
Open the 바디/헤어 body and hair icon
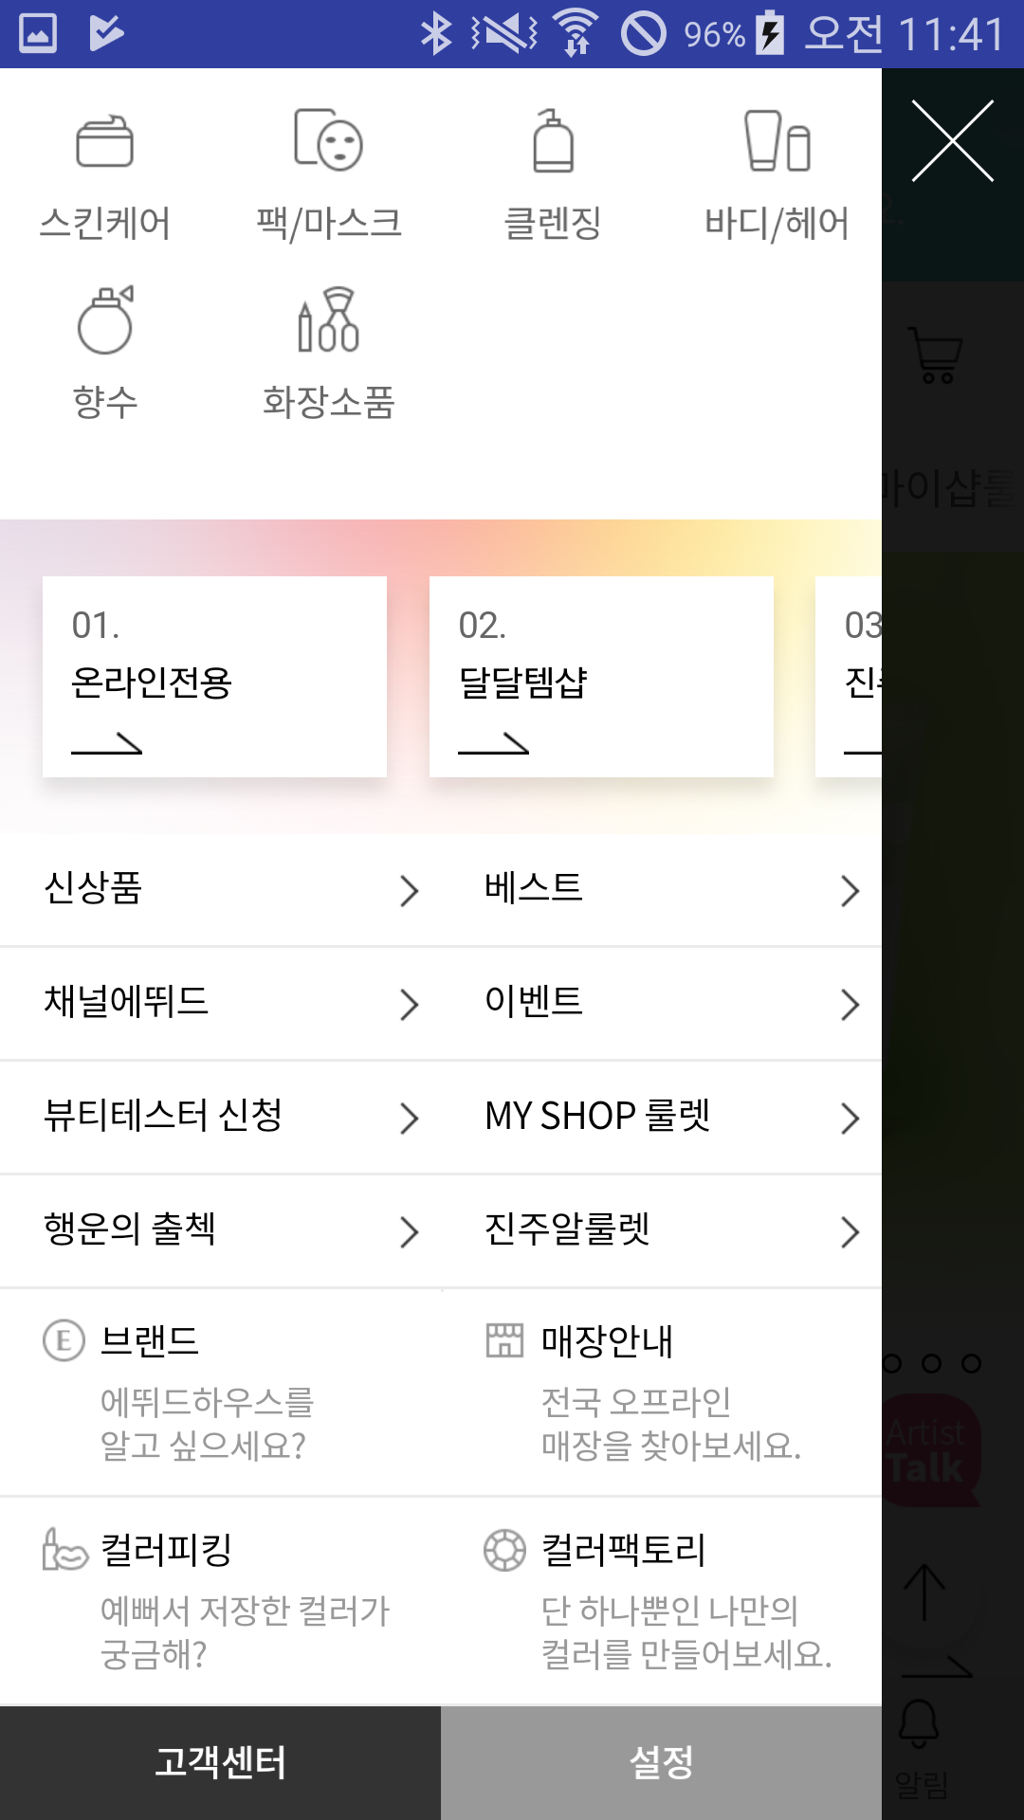(777, 141)
